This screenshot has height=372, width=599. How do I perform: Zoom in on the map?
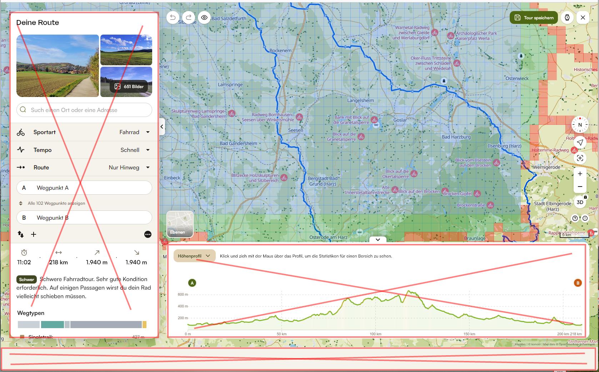click(580, 174)
